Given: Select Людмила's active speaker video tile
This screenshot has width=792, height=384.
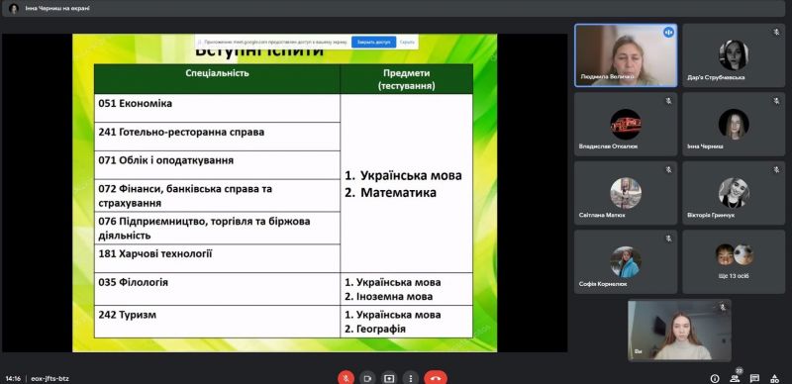Looking at the screenshot, I should (x=626, y=55).
